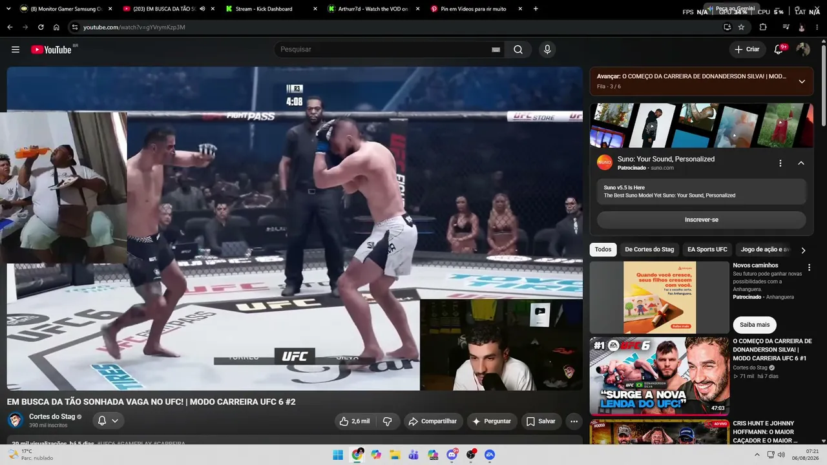Viewport: 827px width, 465px height.
Task: Share the video with 'Compartilhar'
Action: coord(434,421)
